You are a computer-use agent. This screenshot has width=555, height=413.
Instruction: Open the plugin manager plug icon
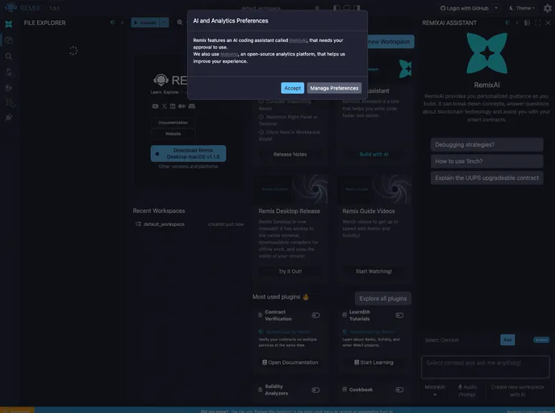click(9, 118)
